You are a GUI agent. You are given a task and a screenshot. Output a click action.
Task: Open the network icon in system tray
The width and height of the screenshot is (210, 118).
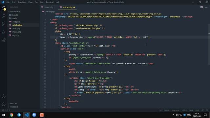181,115
